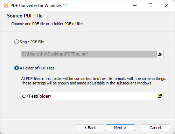This screenshot has width=175, height=134.
Task: Go to the previous step with Back
Action: pos(90,128)
